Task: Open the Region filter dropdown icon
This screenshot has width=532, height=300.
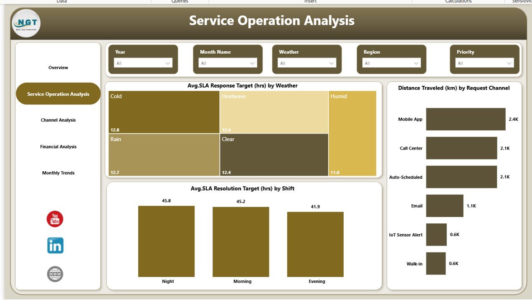Action: 416,63
